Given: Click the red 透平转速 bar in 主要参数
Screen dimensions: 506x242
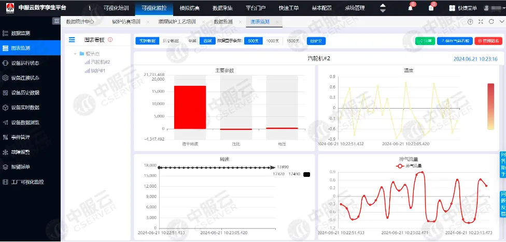Looking at the screenshot, I should click(190, 107).
